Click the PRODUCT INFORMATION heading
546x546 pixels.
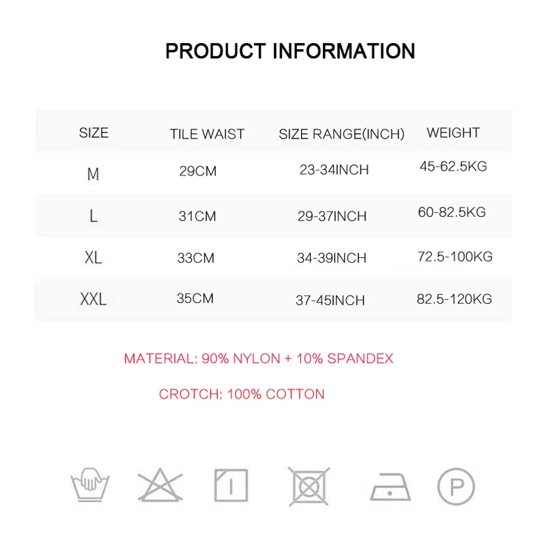coord(290,51)
